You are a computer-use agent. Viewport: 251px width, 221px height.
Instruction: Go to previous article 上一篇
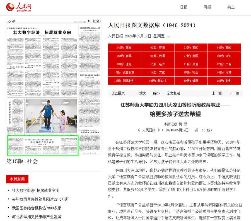(x=217, y=93)
